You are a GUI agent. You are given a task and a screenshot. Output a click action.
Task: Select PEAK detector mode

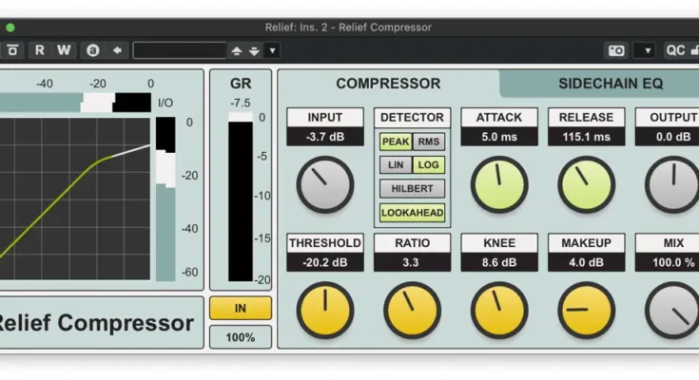[x=396, y=142]
